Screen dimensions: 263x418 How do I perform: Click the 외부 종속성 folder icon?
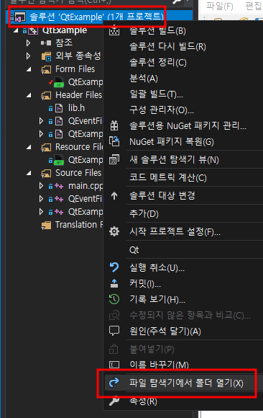coord(46,56)
